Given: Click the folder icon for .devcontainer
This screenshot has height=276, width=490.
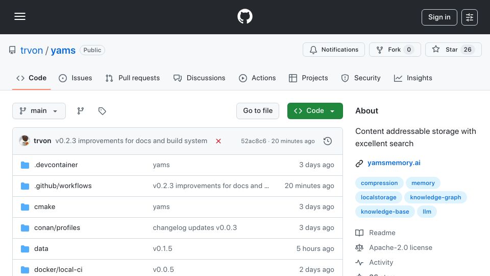Looking at the screenshot, I should click(x=25, y=165).
